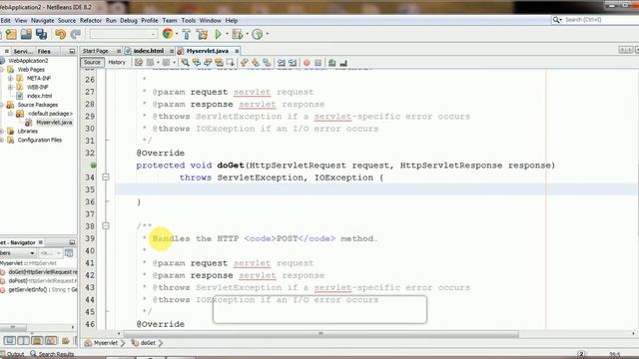Toggle Rectangular Selection in editor toolbar
The width and height of the screenshot is (639, 359).
[x=231, y=63]
